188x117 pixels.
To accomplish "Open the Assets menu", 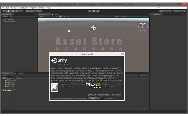I will click(13, 8).
